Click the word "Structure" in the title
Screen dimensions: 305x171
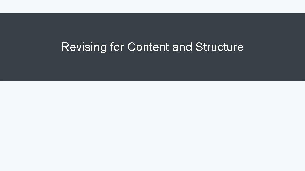click(x=220, y=47)
